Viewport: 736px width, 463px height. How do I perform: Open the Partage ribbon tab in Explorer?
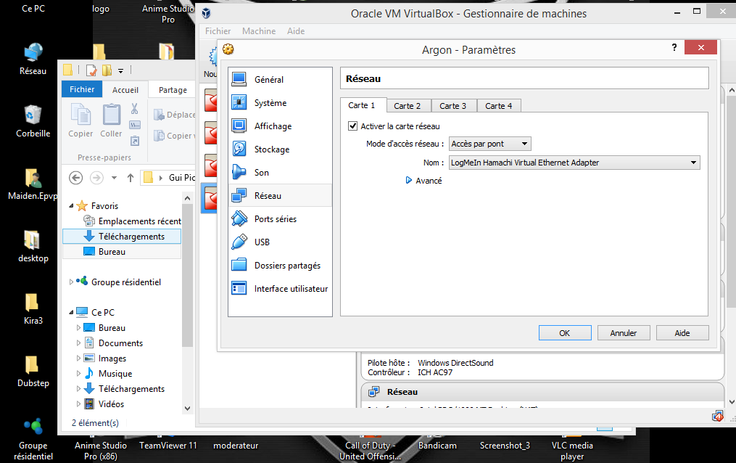[x=173, y=90]
